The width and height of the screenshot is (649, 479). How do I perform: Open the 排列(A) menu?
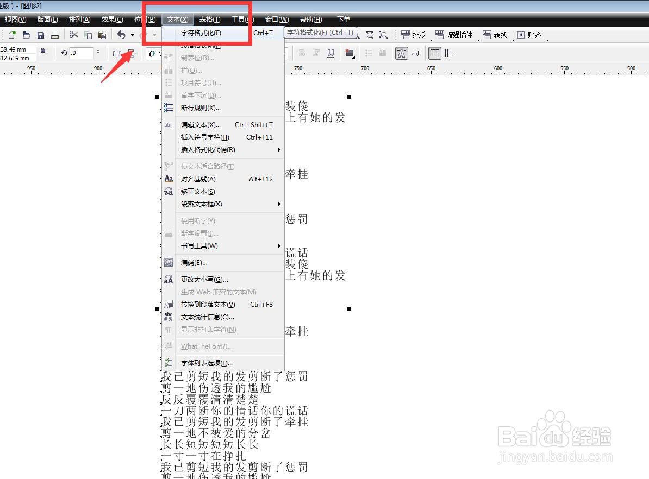tap(79, 20)
